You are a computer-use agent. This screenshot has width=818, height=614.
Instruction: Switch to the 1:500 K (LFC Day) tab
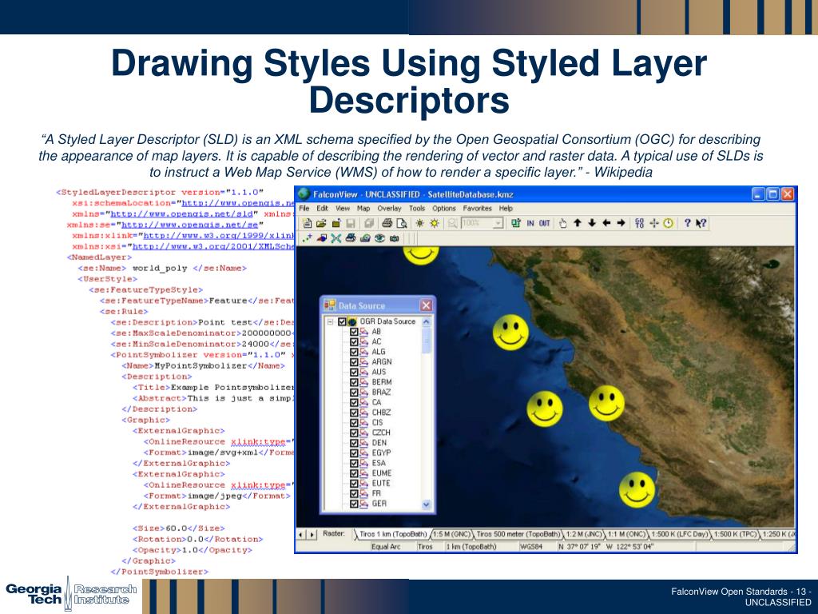pyautogui.click(x=680, y=534)
